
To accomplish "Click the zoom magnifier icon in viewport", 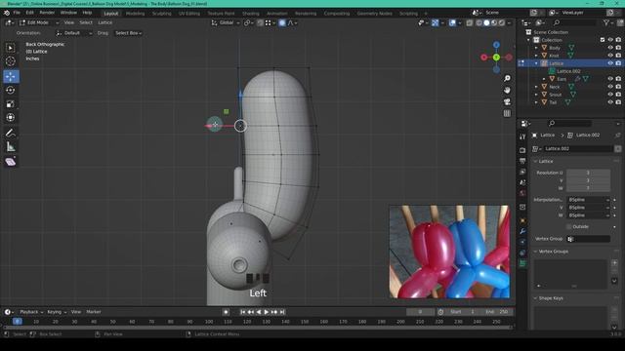I will click(507, 78).
